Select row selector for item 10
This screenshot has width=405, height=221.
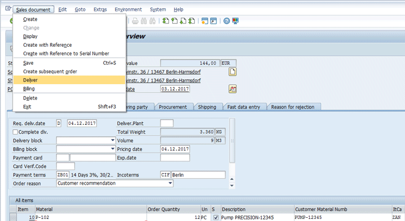click(x=13, y=217)
